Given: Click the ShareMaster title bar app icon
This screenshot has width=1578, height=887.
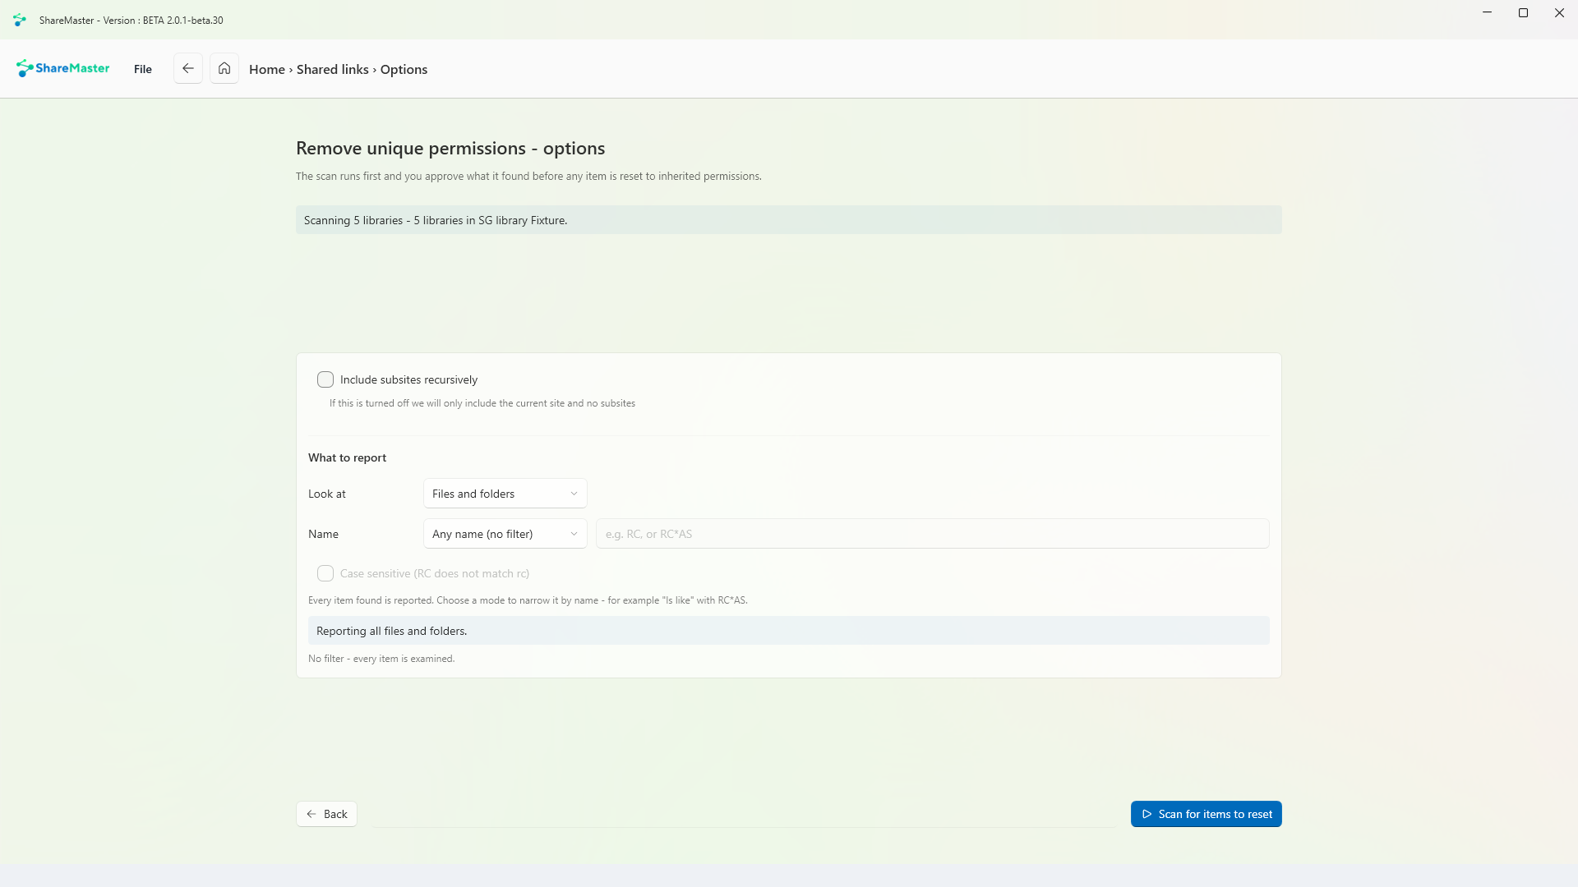Looking at the screenshot, I should point(20,20).
